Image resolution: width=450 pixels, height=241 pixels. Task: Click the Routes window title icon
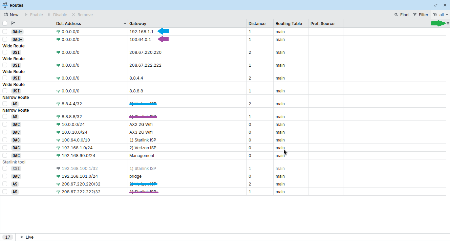(5, 5)
